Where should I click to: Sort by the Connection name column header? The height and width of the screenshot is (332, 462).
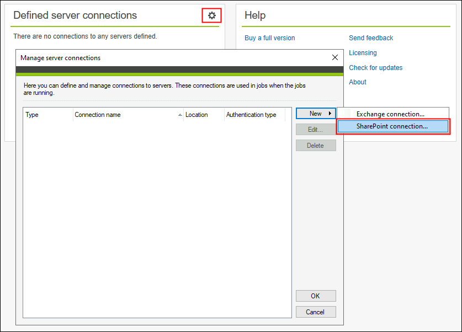pos(128,115)
